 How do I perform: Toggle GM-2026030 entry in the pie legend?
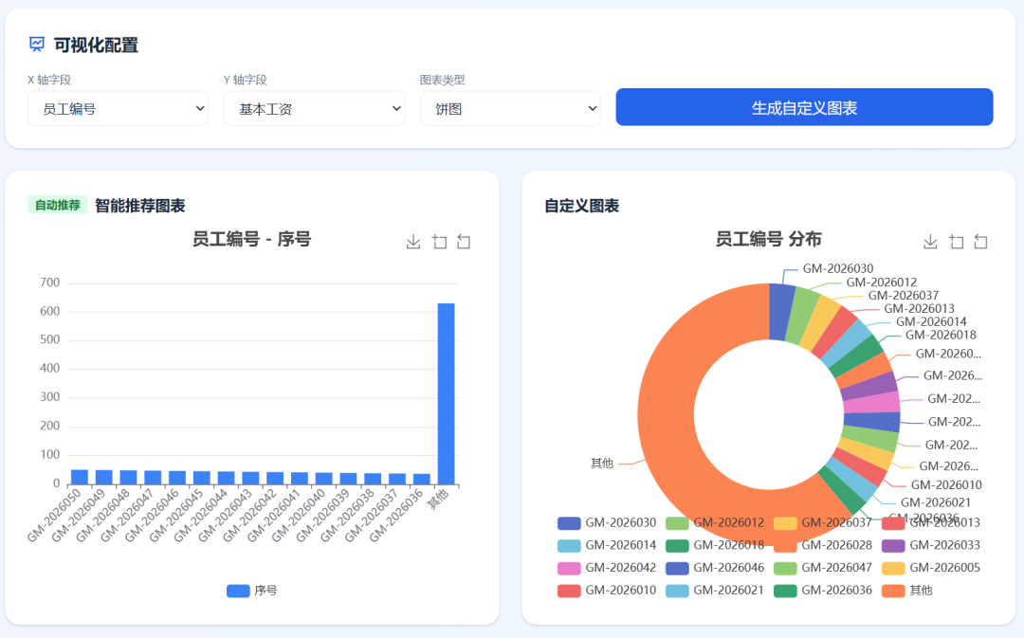607,523
